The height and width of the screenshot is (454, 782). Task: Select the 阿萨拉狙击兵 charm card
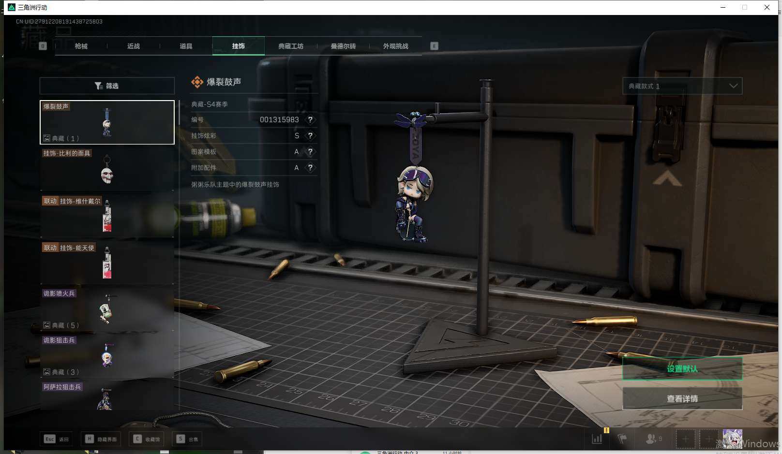[107, 396]
